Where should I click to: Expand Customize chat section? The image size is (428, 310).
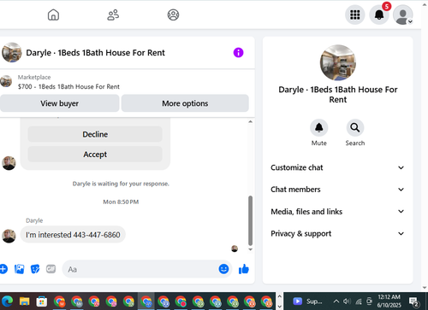337,167
